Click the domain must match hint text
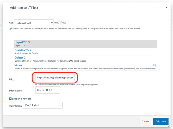Image resolution: width=173 pixels, height=129 pixels. (x=67, y=85)
